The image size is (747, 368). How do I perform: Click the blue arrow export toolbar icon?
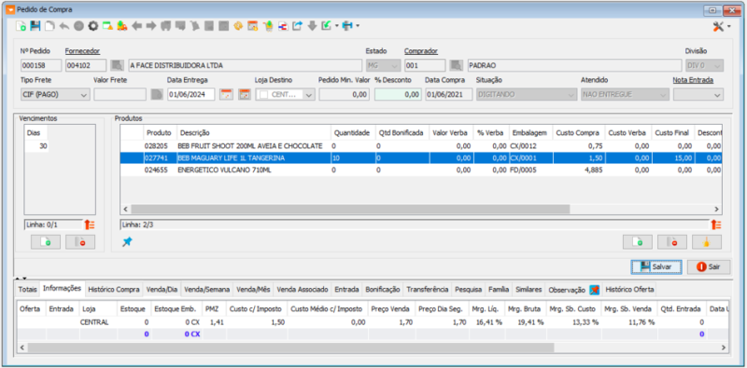(297, 26)
